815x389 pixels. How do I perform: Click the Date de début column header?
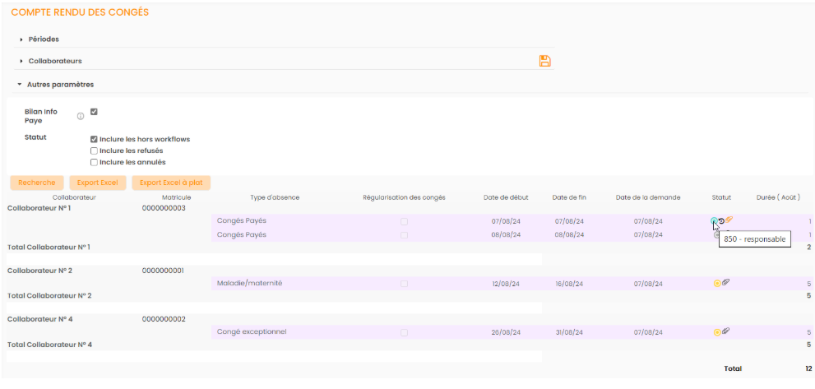(x=505, y=197)
